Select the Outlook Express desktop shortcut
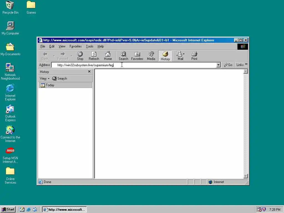 [x=10, y=113]
